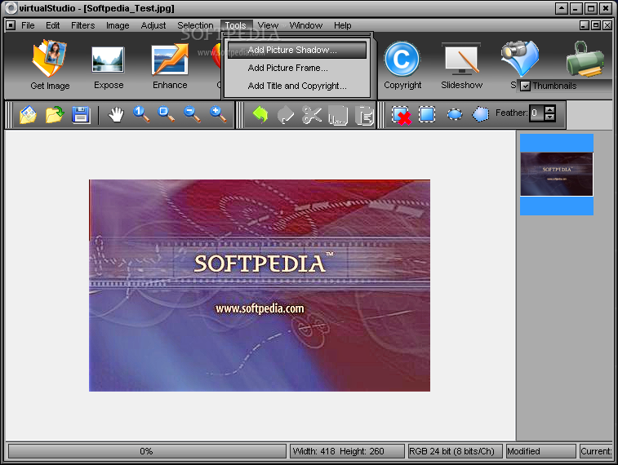
Task: Click the grayed redo arrow icon
Action: [286, 115]
